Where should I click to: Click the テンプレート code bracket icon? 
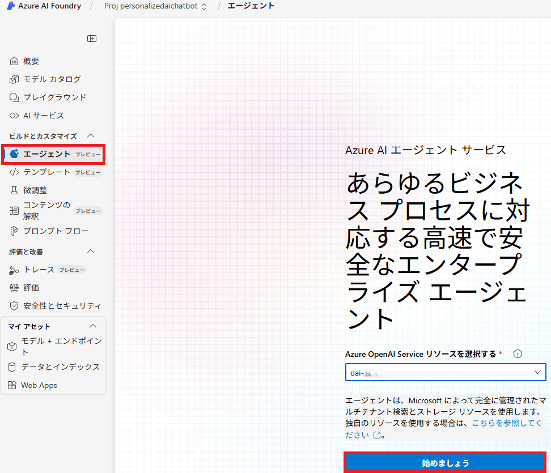(x=14, y=172)
